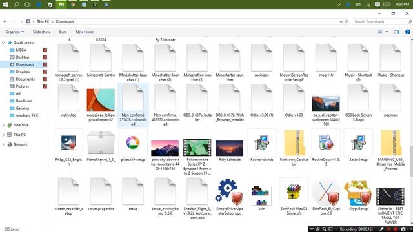Select the Pokemon the Series XY video
Viewport: 413px width, 232px height.
[x=197, y=148]
